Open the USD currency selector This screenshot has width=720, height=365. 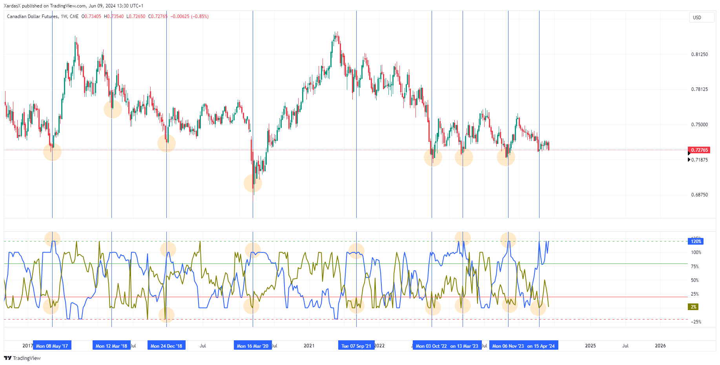click(702, 17)
